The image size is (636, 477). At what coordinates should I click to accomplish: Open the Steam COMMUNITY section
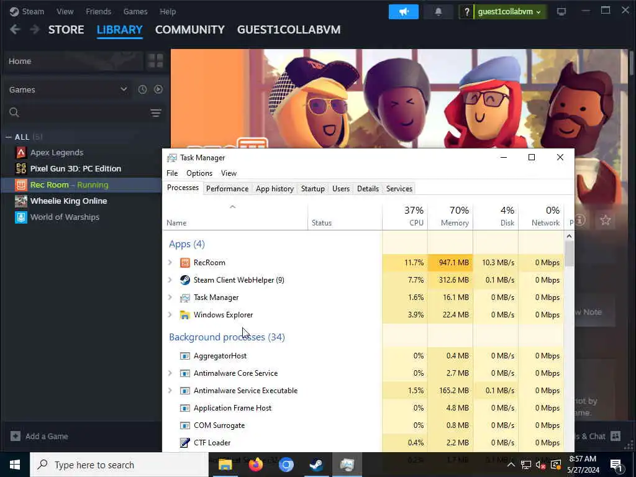point(190,30)
